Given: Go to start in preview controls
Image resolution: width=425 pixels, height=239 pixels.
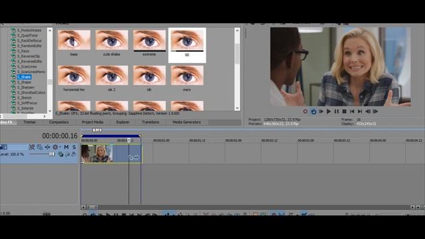Looking at the screenshot, I should 352,112.
